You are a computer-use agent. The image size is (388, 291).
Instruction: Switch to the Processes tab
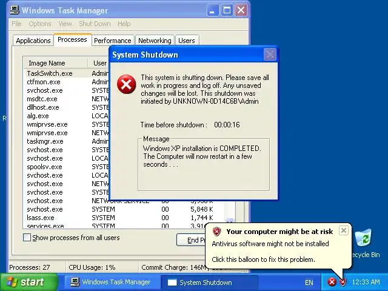coord(72,39)
